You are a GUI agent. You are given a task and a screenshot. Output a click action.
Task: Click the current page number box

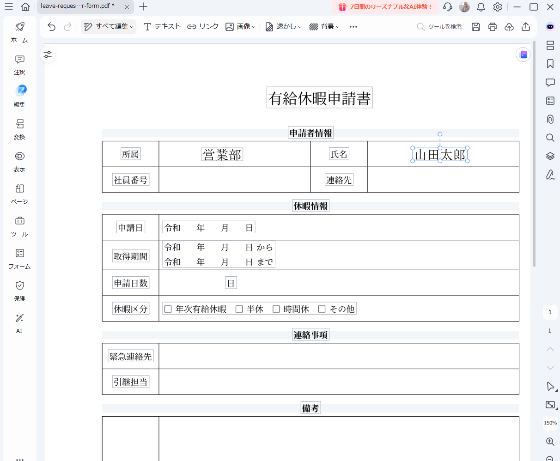pyautogui.click(x=550, y=312)
